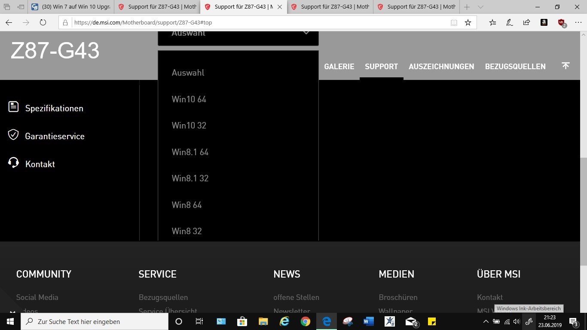
Task: Open the volume control tray icon
Action: (x=517, y=321)
